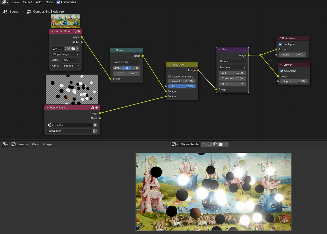Click fake user shield for Viewer Node
Viewport: 327px width, 234px height.
coord(209,144)
